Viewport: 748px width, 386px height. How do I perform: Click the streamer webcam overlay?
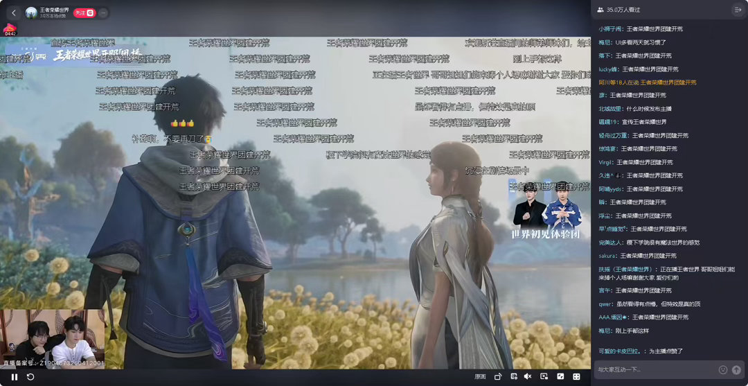pyautogui.click(x=53, y=339)
